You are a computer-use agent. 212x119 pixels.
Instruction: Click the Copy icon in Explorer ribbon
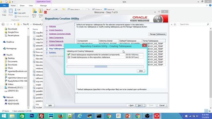tap(4, 12)
